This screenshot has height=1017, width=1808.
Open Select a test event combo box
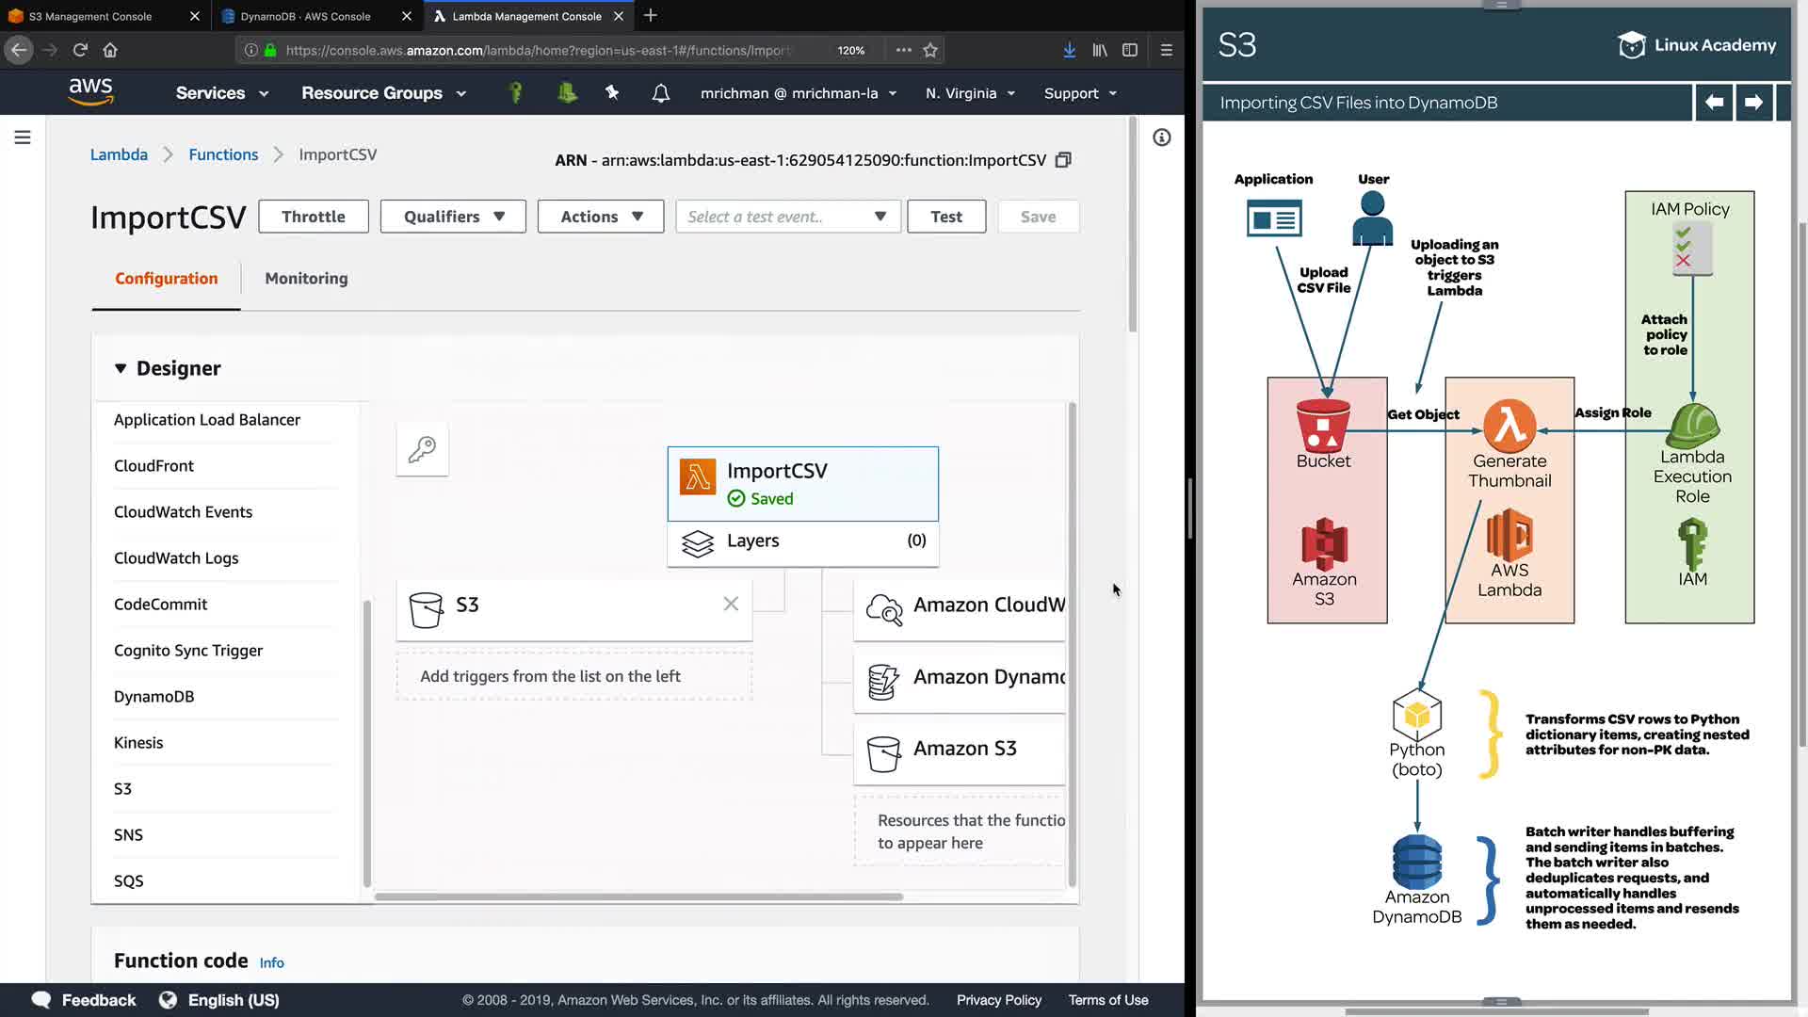pyautogui.click(x=787, y=217)
